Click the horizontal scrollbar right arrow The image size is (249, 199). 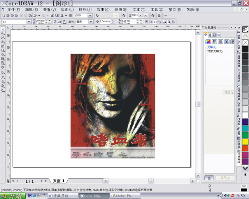tap(193, 181)
